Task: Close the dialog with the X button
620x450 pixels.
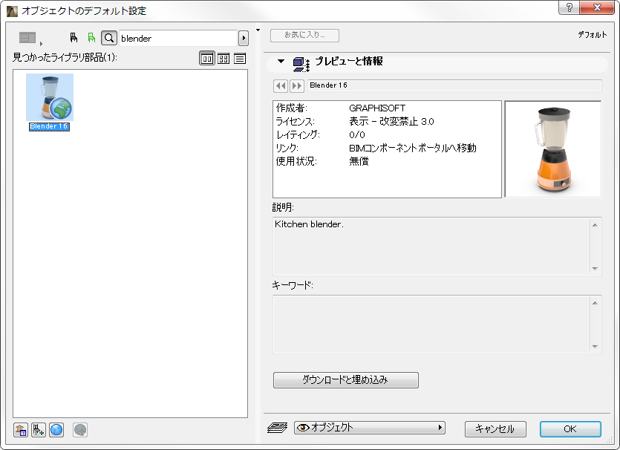Action: point(598,7)
